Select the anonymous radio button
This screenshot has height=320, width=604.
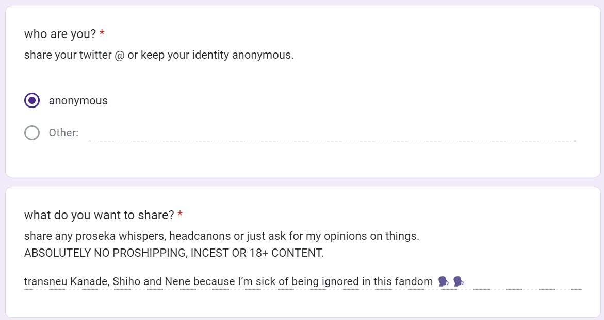32,101
